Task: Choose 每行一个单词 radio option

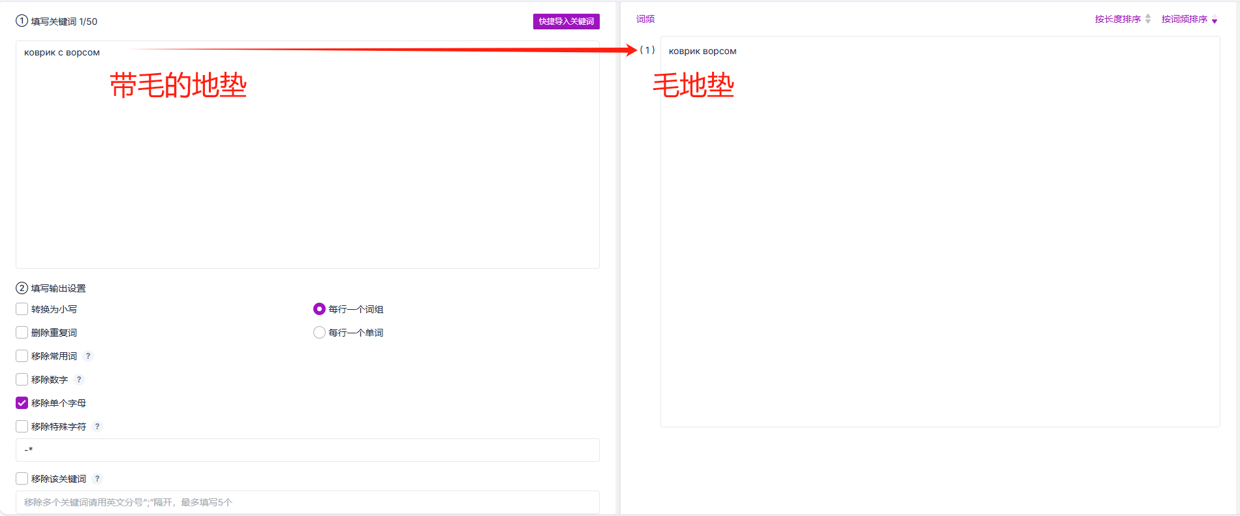Action: click(319, 333)
